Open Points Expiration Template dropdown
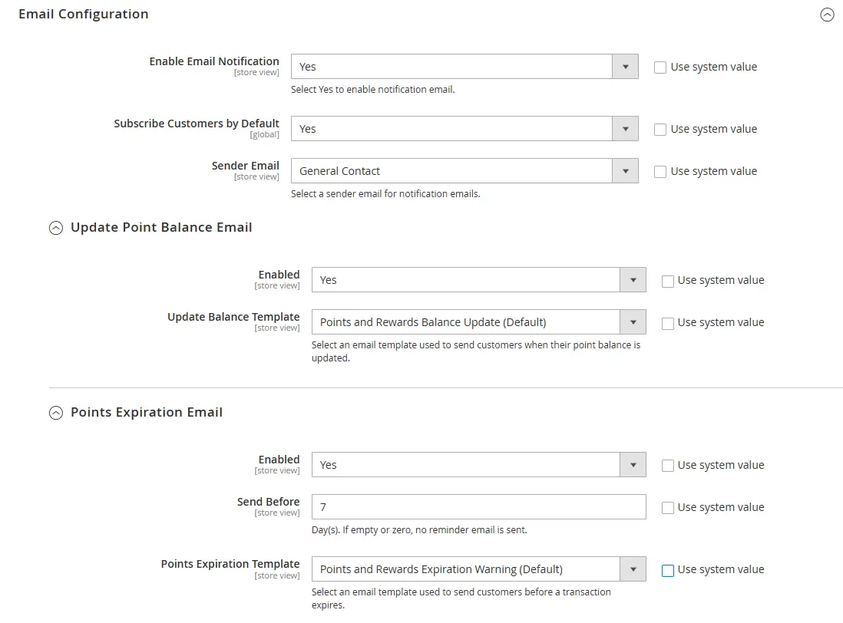 (x=478, y=569)
